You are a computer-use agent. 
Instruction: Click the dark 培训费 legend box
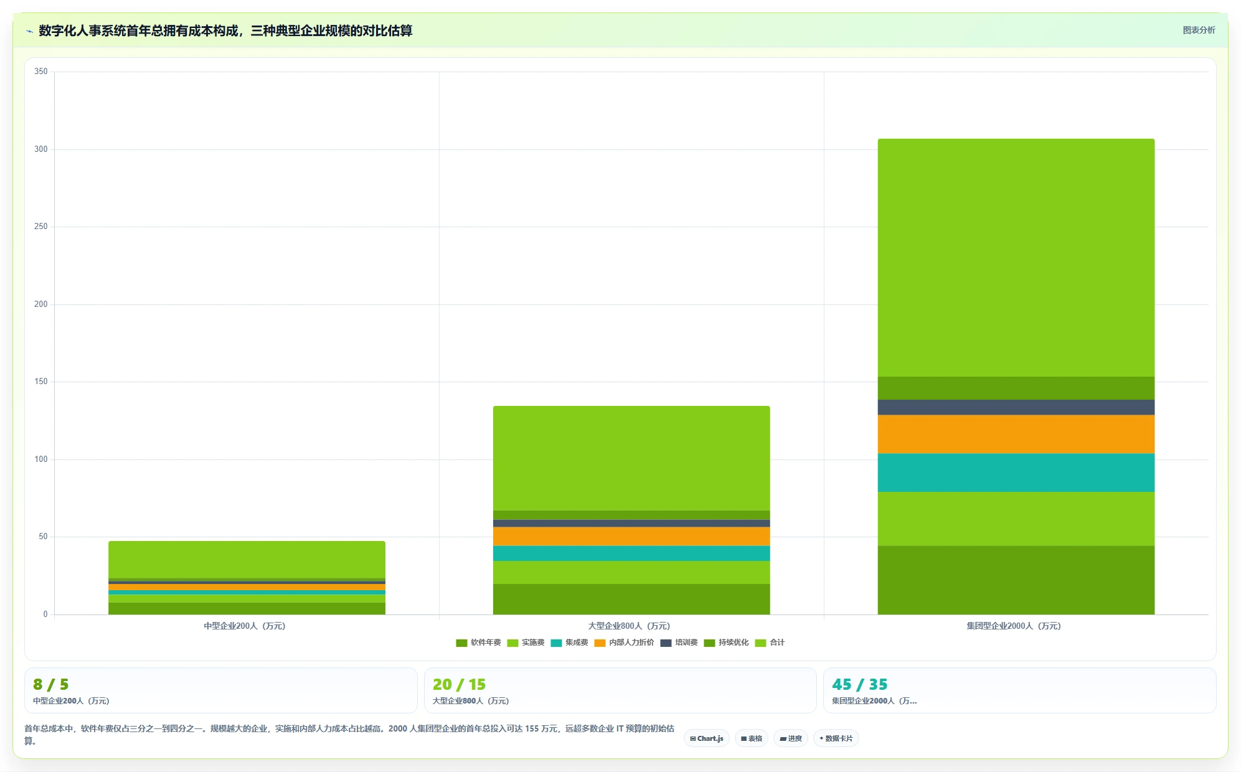coord(666,643)
